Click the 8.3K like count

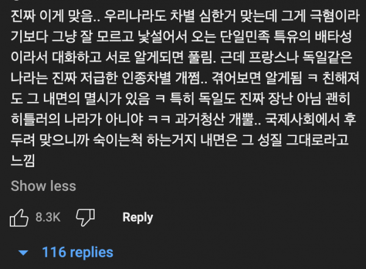click(48, 217)
